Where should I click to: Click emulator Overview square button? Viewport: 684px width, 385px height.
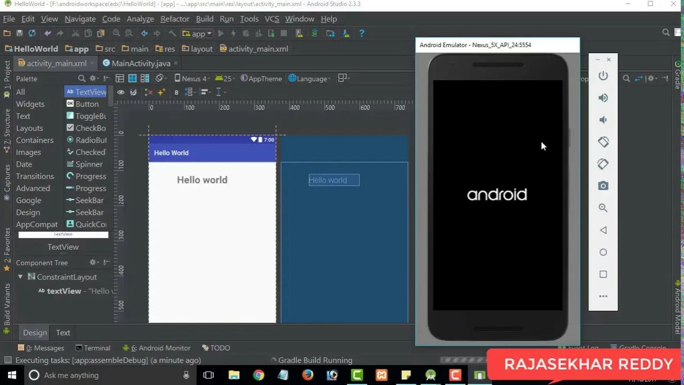click(x=603, y=274)
